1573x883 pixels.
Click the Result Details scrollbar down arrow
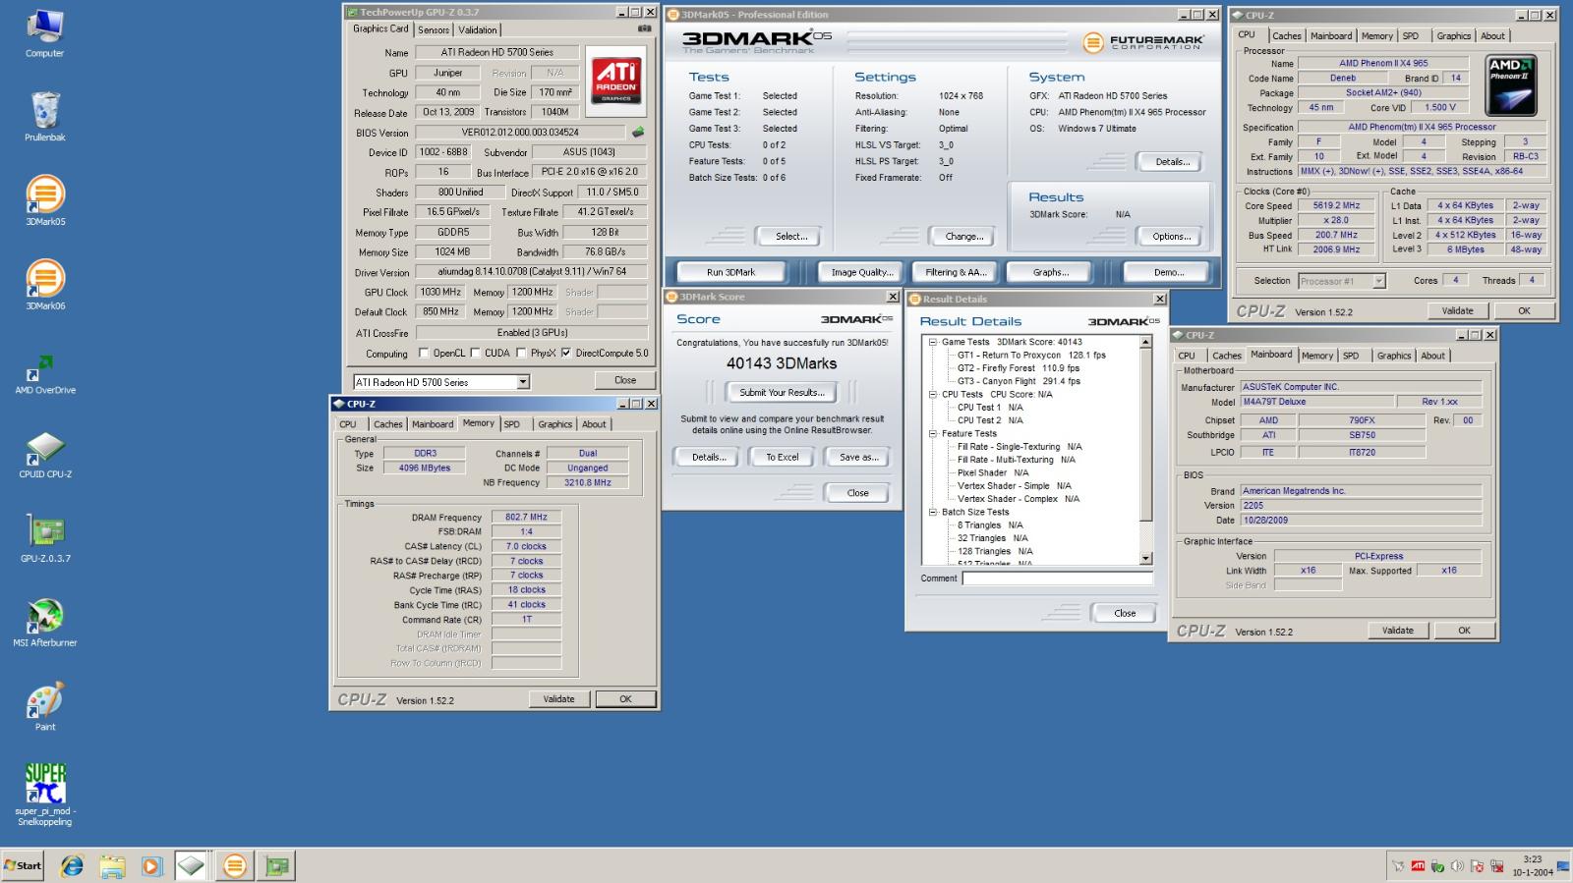point(1145,558)
